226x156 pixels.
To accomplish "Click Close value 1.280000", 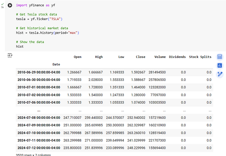I will tap(138, 95).
